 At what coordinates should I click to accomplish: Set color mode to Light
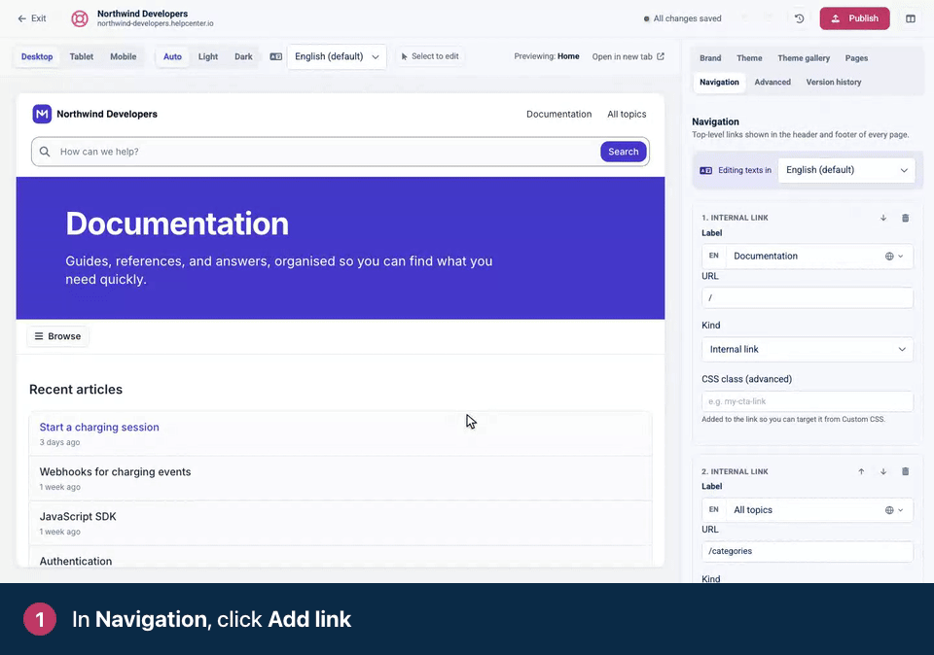point(208,56)
